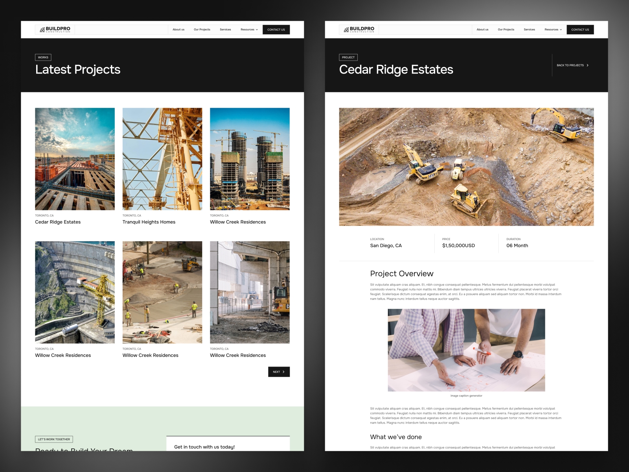Click the NEXT pagination button

[x=279, y=372]
